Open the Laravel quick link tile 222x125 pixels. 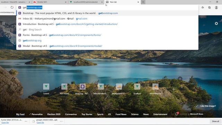(x=46, y=86)
